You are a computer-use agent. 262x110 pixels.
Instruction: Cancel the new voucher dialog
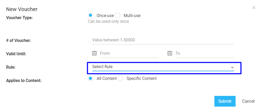[248, 101]
